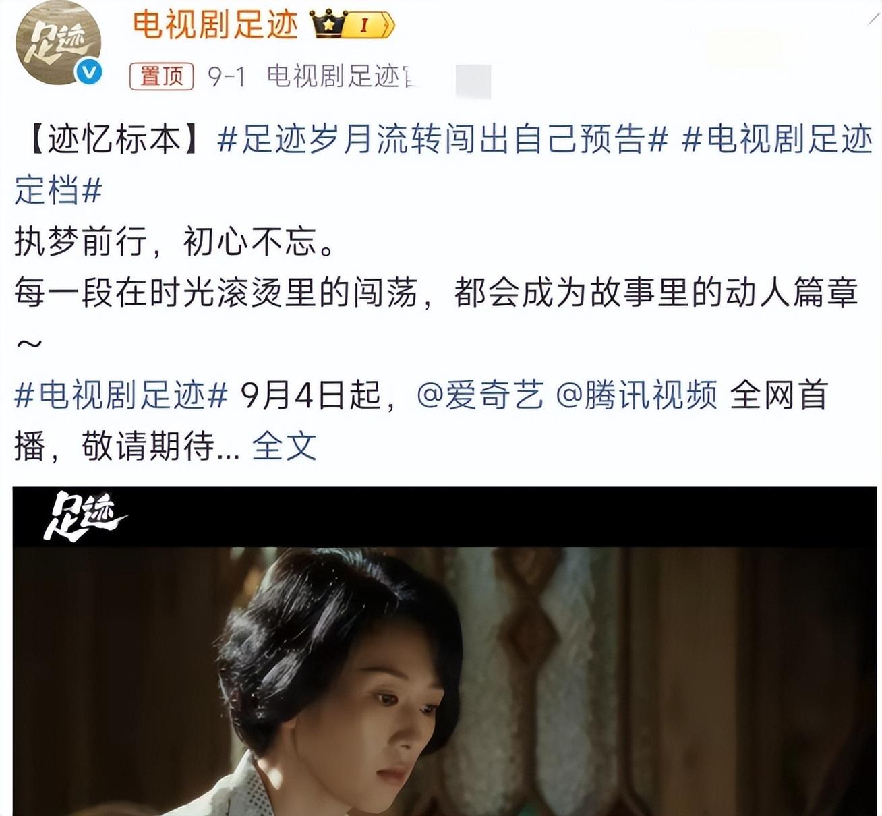Tap the black bar atop the video
This screenshot has width=882, height=816.
pos(445,517)
